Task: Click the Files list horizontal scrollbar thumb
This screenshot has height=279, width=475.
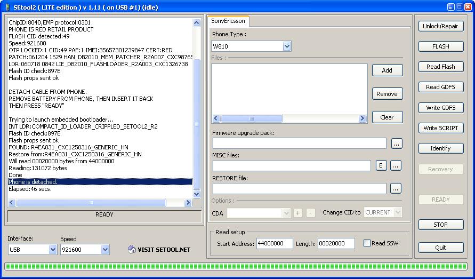Action: coord(252,118)
